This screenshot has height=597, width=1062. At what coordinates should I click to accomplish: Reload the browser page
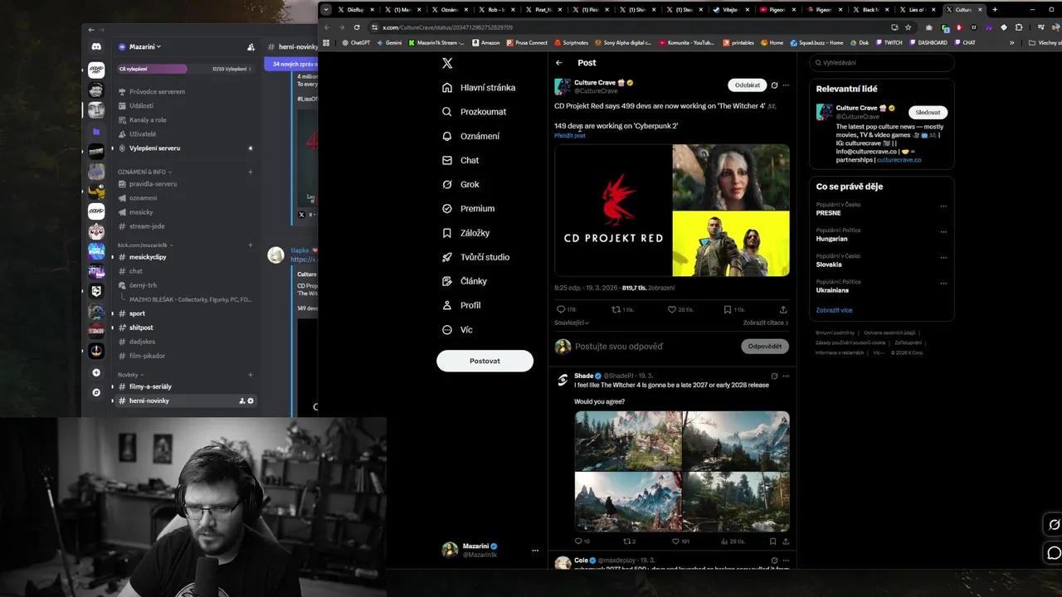tap(357, 27)
